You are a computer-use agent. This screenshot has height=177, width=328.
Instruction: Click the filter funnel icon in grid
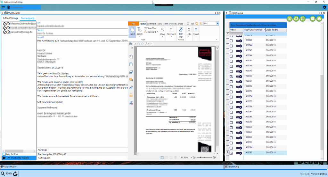[x=228, y=33]
